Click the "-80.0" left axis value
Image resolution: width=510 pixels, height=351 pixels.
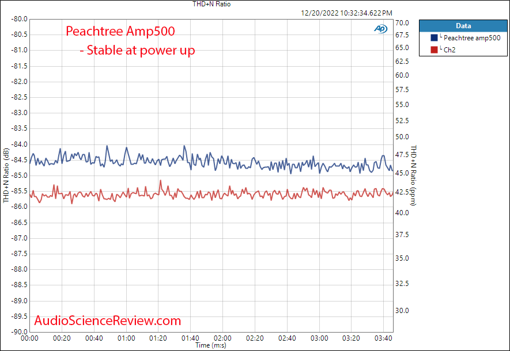click(x=19, y=19)
